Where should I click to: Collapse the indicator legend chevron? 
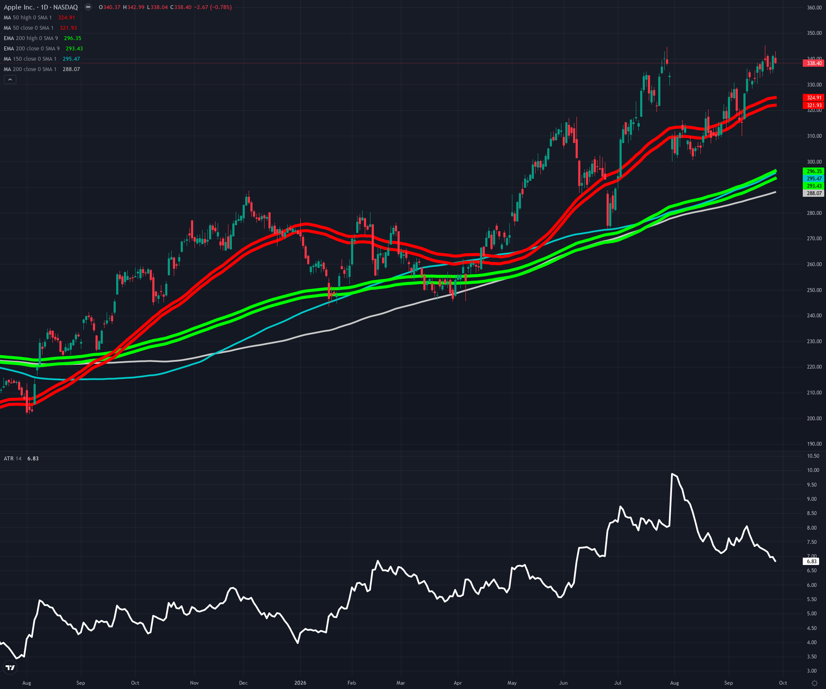point(10,79)
